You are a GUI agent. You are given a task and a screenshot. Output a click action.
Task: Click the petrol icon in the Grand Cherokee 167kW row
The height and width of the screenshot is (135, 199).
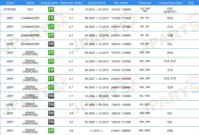coord(51,61)
